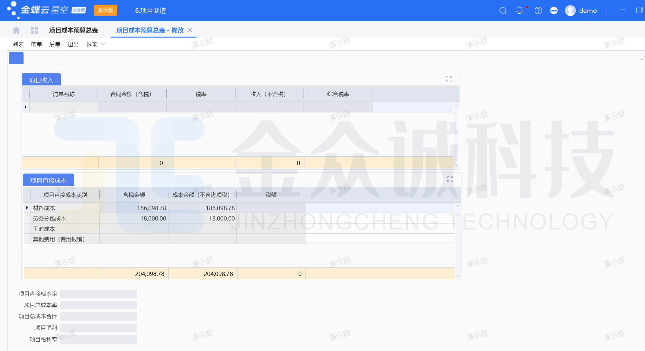This screenshot has height=351, width=645.
Task: Click the 项目毛利 input field
Action: coord(98,328)
